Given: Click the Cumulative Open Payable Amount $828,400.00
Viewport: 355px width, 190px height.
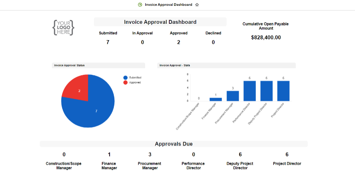Looking at the screenshot, I should pyautogui.click(x=266, y=37).
